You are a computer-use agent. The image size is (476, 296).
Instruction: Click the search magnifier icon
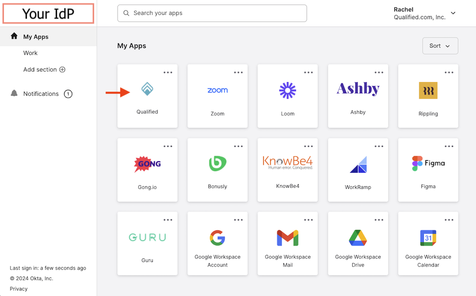tap(126, 13)
